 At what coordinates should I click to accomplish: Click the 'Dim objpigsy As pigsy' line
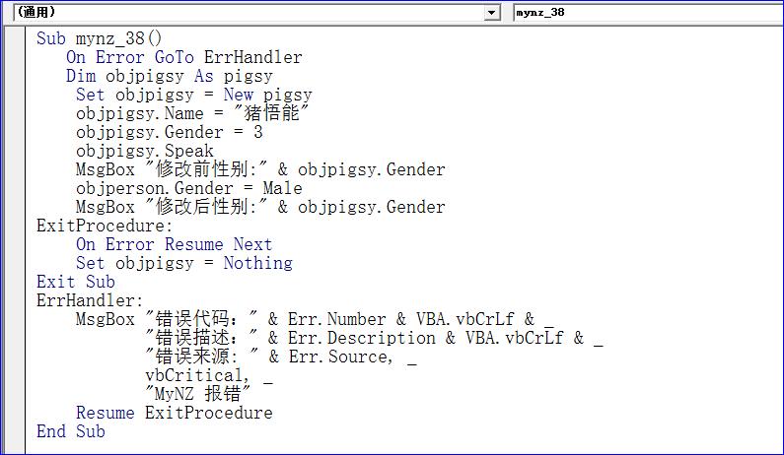point(170,76)
